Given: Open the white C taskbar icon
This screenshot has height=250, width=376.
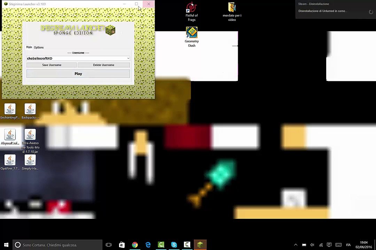Looking at the screenshot, I should tap(187, 245).
